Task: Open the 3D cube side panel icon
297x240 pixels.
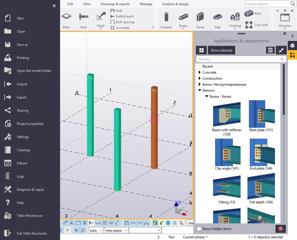Action: 292,46
